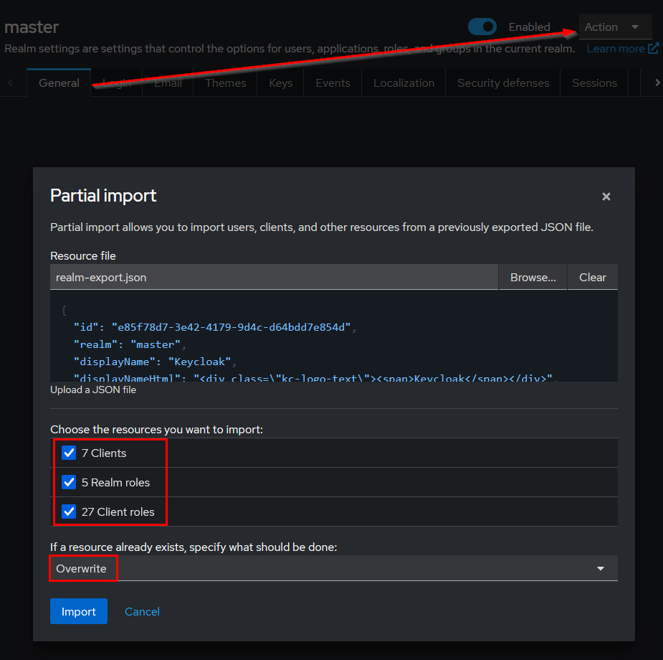
Task: Expand the Overwrite conflict resolution dropdown
Action: pyautogui.click(x=601, y=568)
